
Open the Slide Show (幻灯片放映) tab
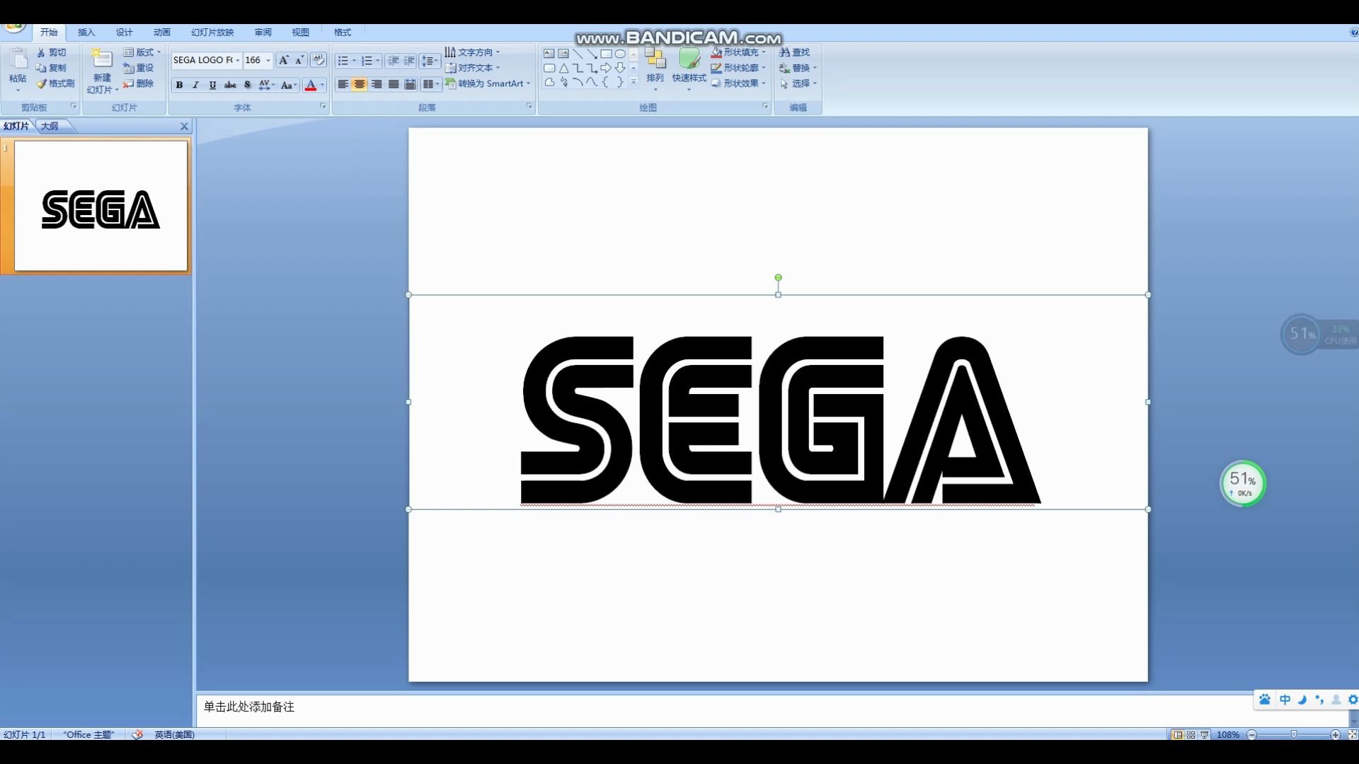pyautogui.click(x=212, y=33)
